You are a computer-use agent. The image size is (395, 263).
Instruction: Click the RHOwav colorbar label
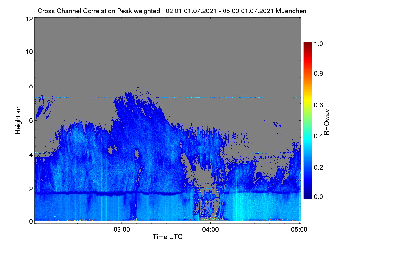(327, 122)
